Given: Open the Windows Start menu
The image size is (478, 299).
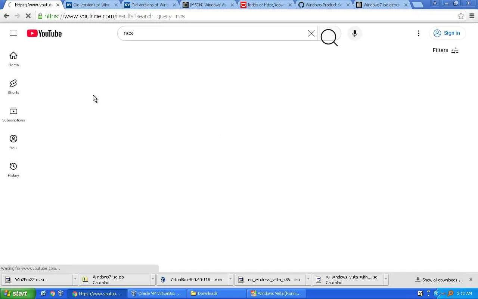Looking at the screenshot, I should pos(18,293).
